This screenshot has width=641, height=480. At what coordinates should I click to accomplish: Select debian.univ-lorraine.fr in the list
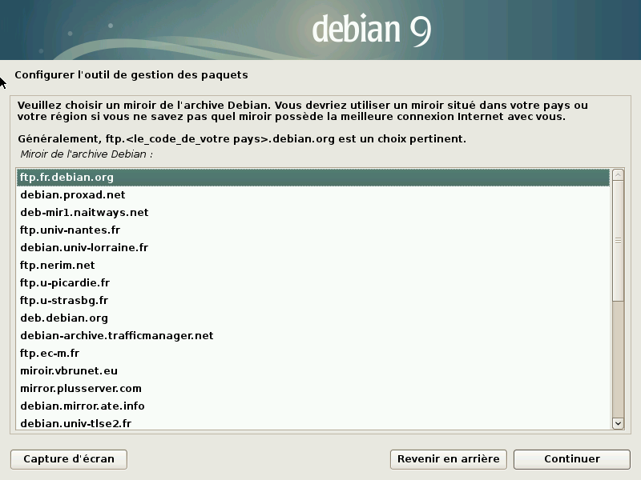click(84, 248)
